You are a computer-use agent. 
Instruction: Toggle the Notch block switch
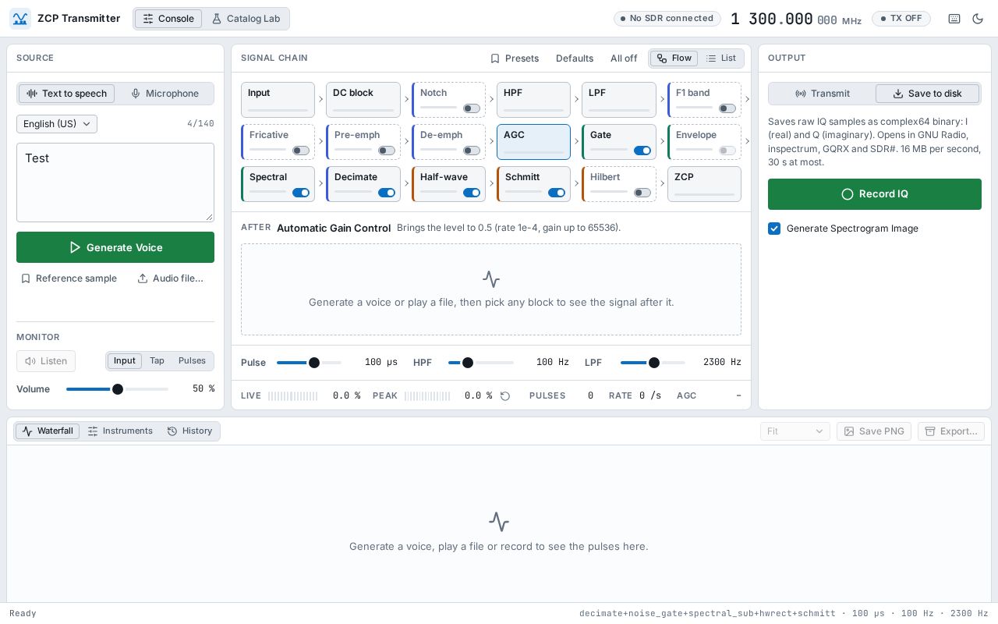pos(472,108)
